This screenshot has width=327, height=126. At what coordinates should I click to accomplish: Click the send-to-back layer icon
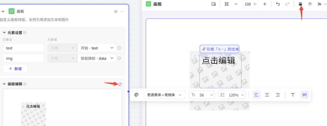coord(310,4)
